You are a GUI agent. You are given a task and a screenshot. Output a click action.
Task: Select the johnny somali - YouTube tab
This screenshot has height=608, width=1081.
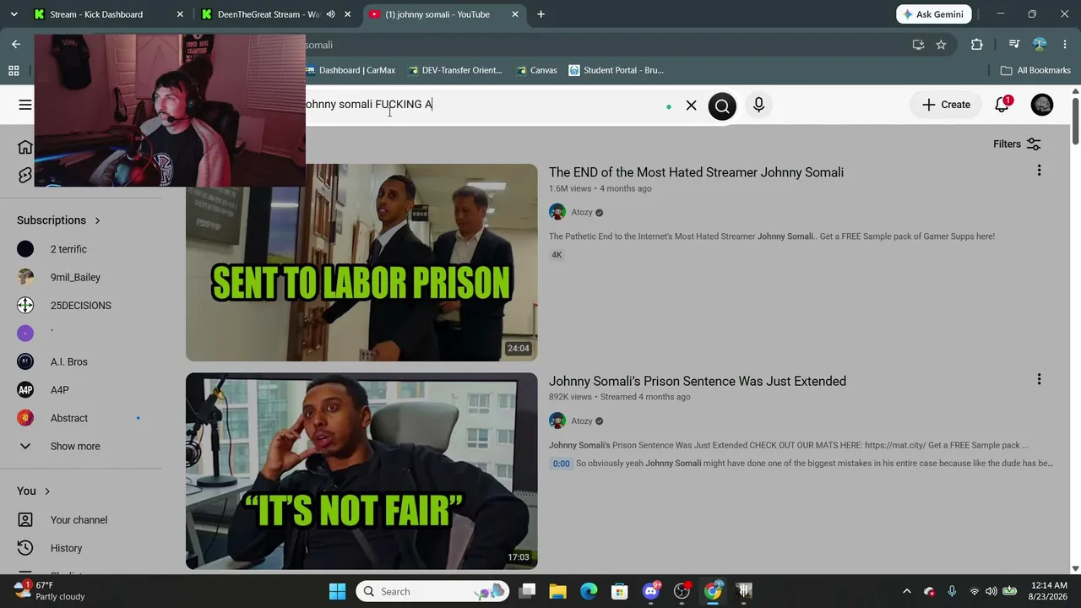[x=437, y=14]
